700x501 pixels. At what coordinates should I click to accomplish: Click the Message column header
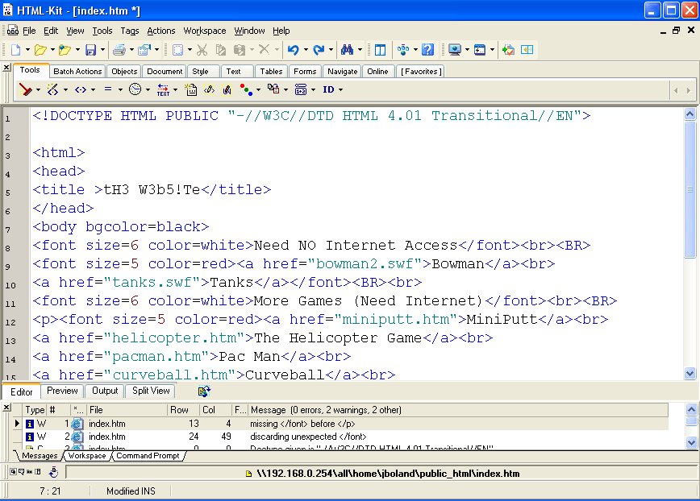click(x=457, y=410)
